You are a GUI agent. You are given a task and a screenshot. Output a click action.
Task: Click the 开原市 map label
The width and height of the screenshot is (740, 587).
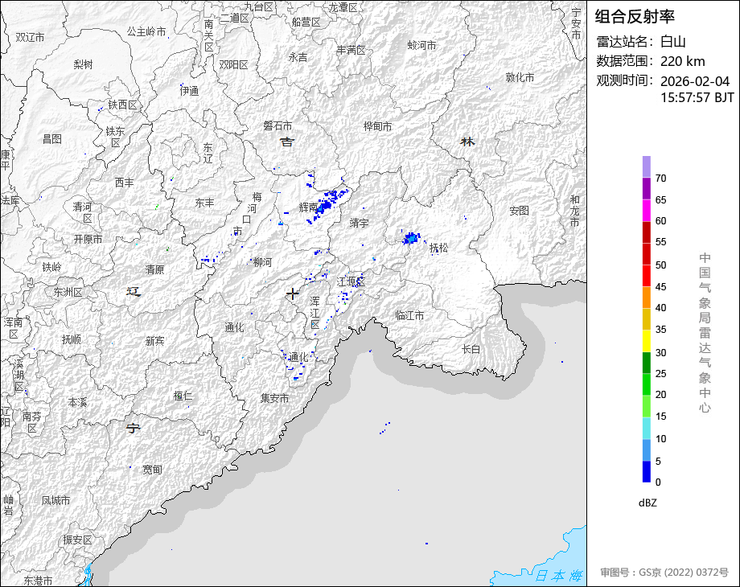click(88, 240)
